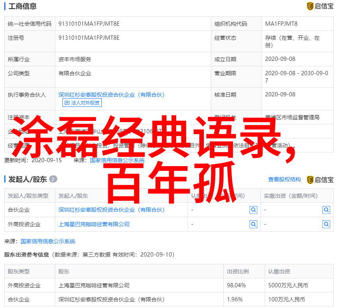The width and height of the screenshot is (338, 308).
Task: Select the 公司类型 value 有限合伙企业
Action: click(x=75, y=73)
